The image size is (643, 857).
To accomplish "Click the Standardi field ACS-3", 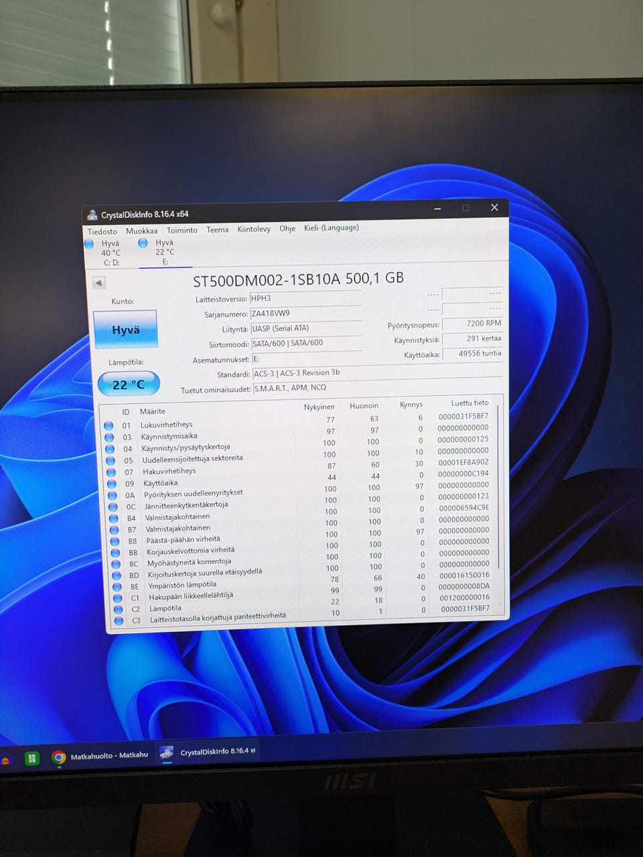I will pos(377,373).
